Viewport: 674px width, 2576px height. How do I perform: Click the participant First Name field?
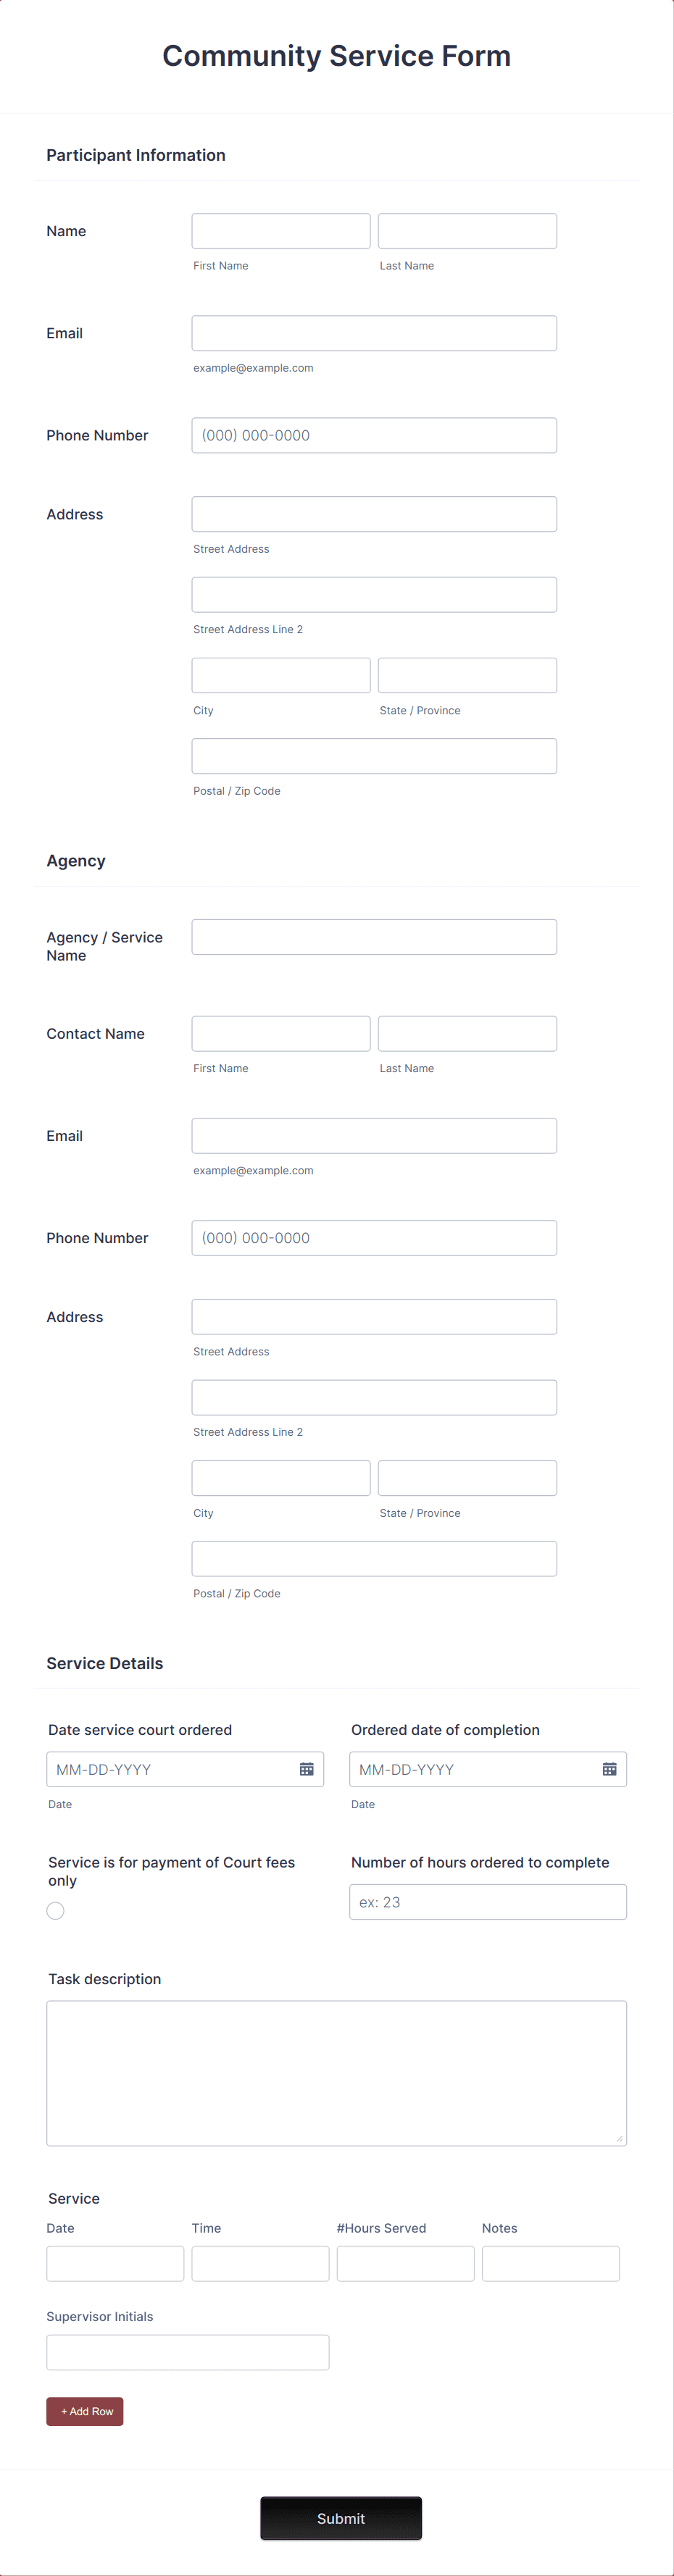(280, 230)
